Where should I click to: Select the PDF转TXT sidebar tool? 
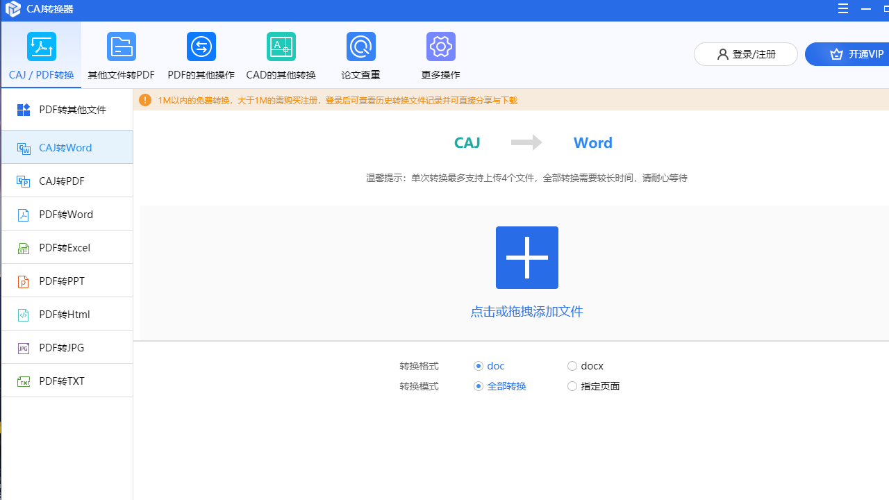point(66,381)
